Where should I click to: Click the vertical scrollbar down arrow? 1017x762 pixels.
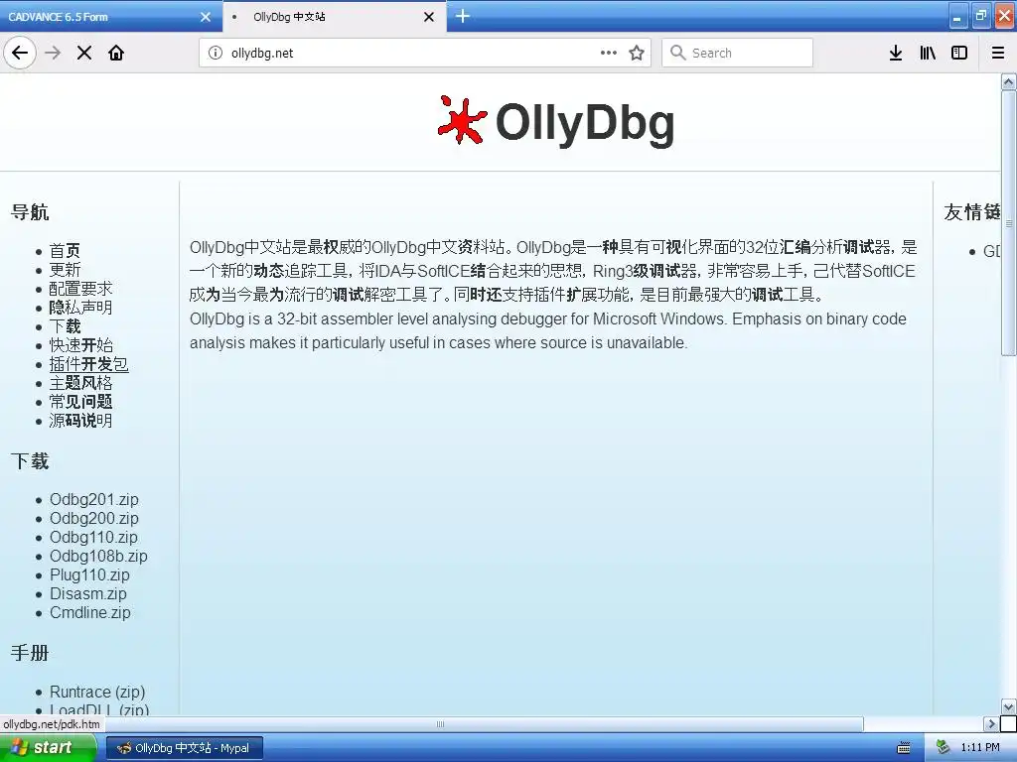pos(1009,706)
